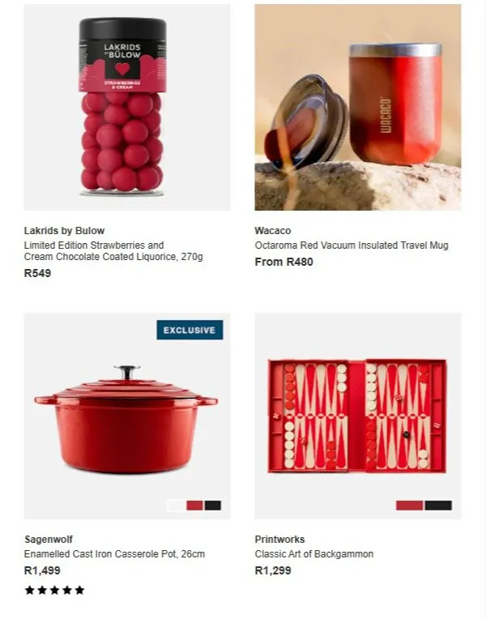486x619 pixels.
Task: Open Enamelled Cast Iron Casserole Pot title
Action: (x=114, y=554)
